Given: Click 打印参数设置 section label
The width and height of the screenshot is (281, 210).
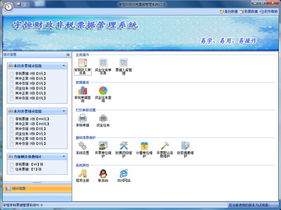Looking at the screenshot, I should point(85,110).
